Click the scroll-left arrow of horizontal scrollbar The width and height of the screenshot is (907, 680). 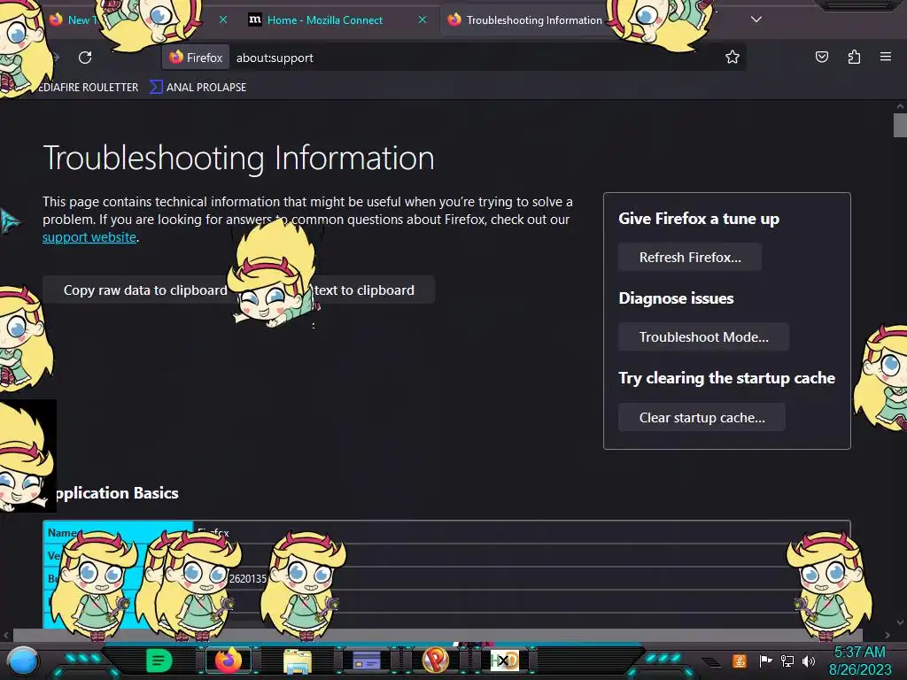[x=6, y=635]
